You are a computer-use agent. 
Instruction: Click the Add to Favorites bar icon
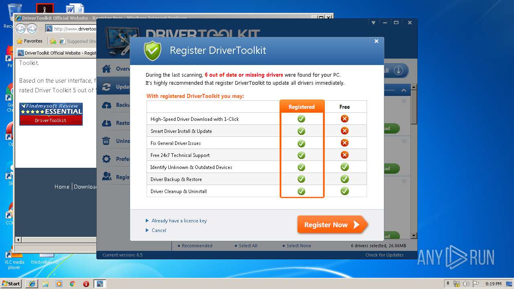53,41
